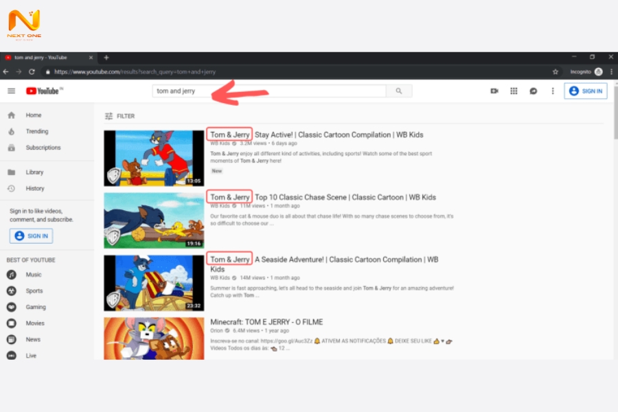This screenshot has height=412, width=618.
Task: Open WB Kids channel under Stay Active video
Action: 220,144
